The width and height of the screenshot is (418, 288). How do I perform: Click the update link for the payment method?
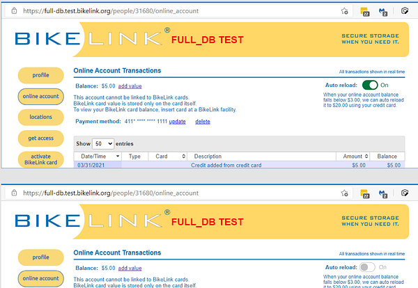point(177,122)
